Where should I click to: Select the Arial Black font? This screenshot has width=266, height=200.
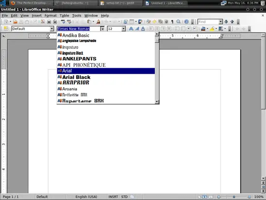pyautogui.click(x=106, y=77)
